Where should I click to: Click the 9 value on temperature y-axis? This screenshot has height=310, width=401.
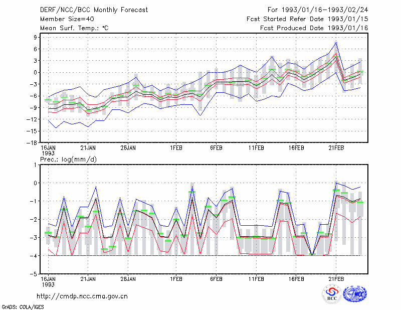[35, 38]
